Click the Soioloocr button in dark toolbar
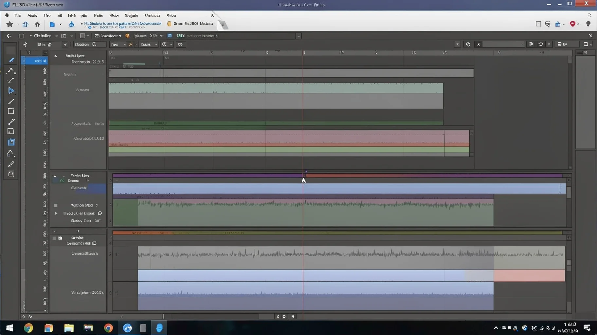The image size is (597, 335). [108, 36]
